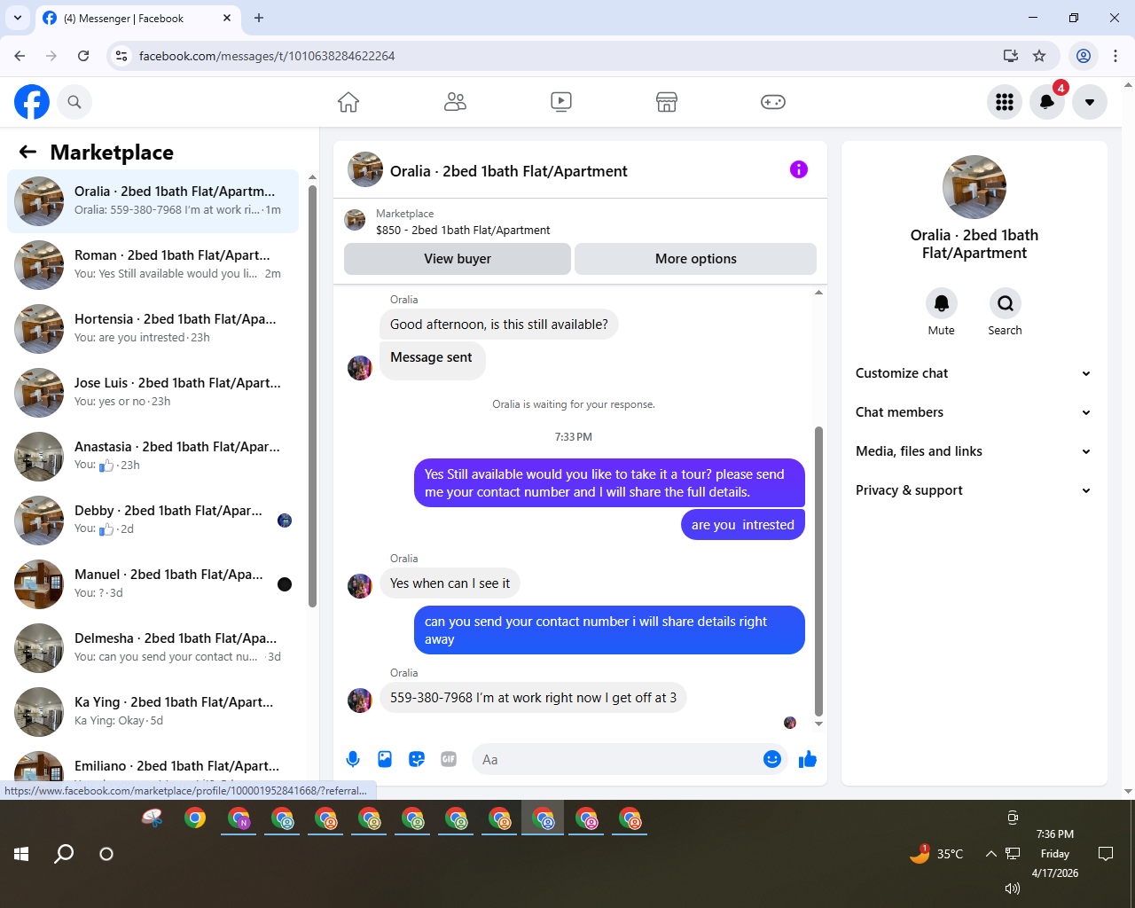
Task: Expand Chat members section
Action: [x=974, y=412]
